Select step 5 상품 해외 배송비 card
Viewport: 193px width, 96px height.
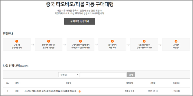coord(144,44)
